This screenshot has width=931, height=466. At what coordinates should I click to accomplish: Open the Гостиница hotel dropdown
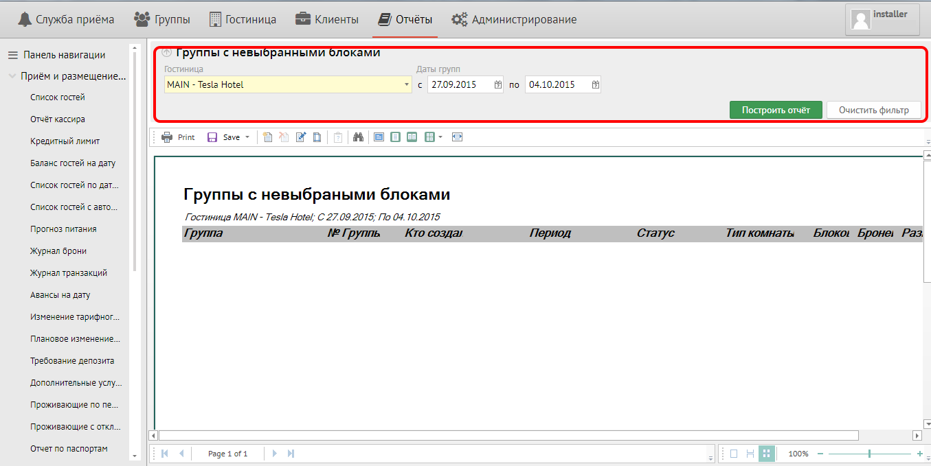coord(407,85)
